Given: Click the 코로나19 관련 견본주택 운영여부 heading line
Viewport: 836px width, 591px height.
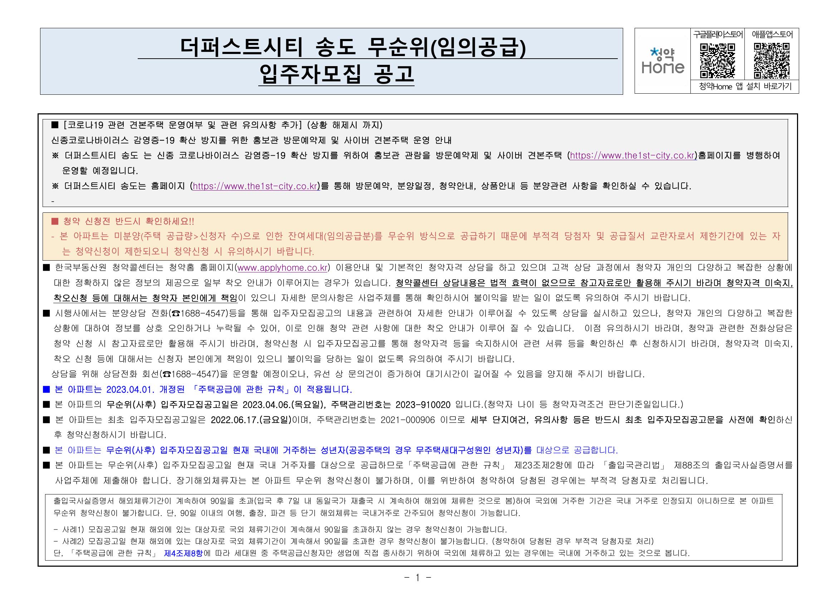Looking at the screenshot, I should coord(217,125).
